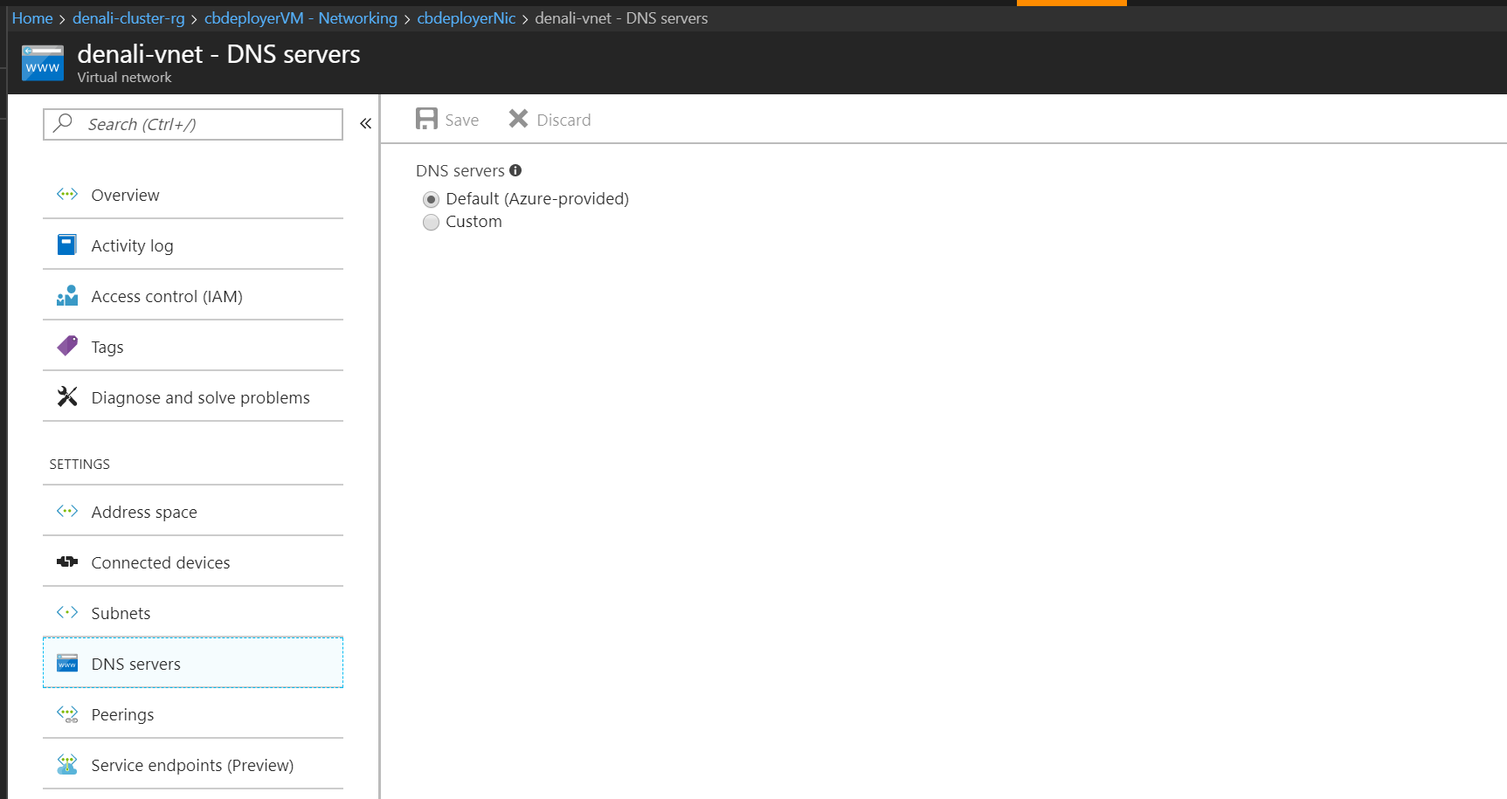
Task: Select the Custom DNS radio button
Action: (x=431, y=222)
